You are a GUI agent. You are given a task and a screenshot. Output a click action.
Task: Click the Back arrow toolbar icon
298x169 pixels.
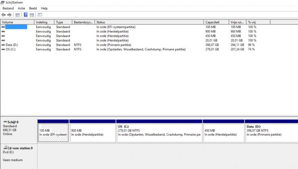[x=4, y=15]
